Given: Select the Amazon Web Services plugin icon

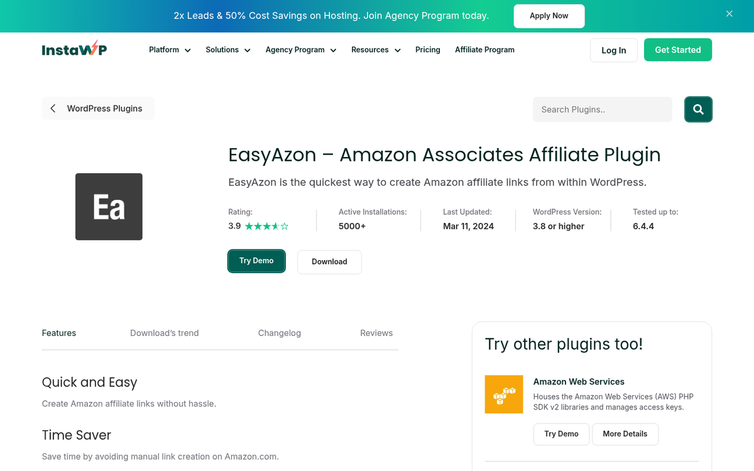Looking at the screenshot, I should tap(503, 394).
